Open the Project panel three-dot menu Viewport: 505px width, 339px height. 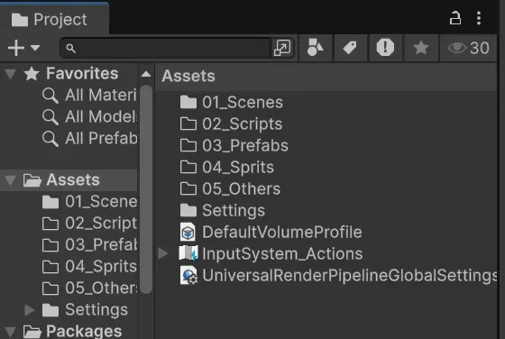pyautogui.click(x=479, y=18)
